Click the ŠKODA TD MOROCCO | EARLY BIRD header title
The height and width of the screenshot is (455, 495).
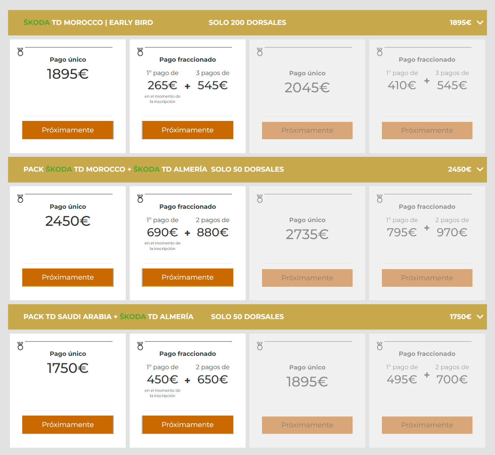pyautogui.click(x=88, y=23)
